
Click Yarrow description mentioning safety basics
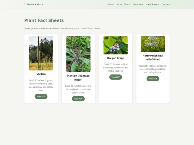tap(153, 69)
